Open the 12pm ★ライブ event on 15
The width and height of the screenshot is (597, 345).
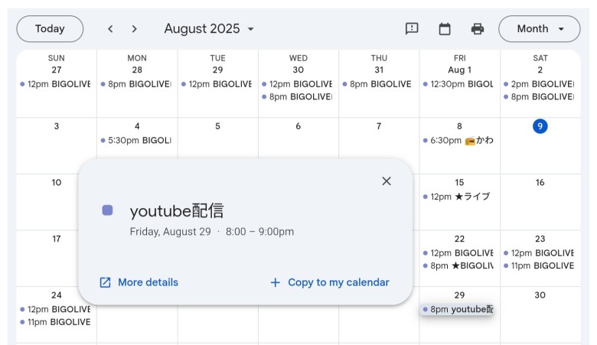click(x=458, y=197)
